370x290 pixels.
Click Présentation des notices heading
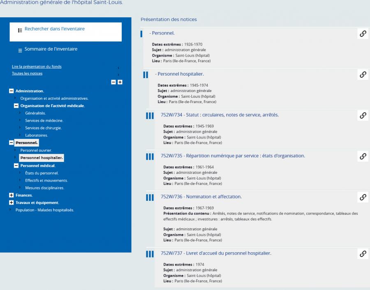point(169,19)
